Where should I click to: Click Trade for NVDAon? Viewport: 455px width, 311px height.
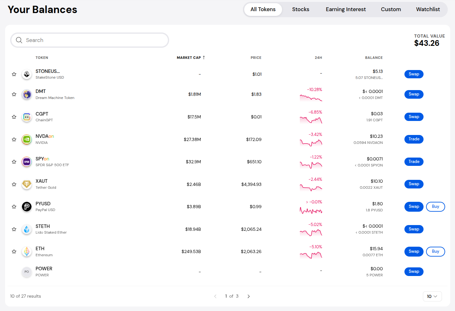pos(414,139)
